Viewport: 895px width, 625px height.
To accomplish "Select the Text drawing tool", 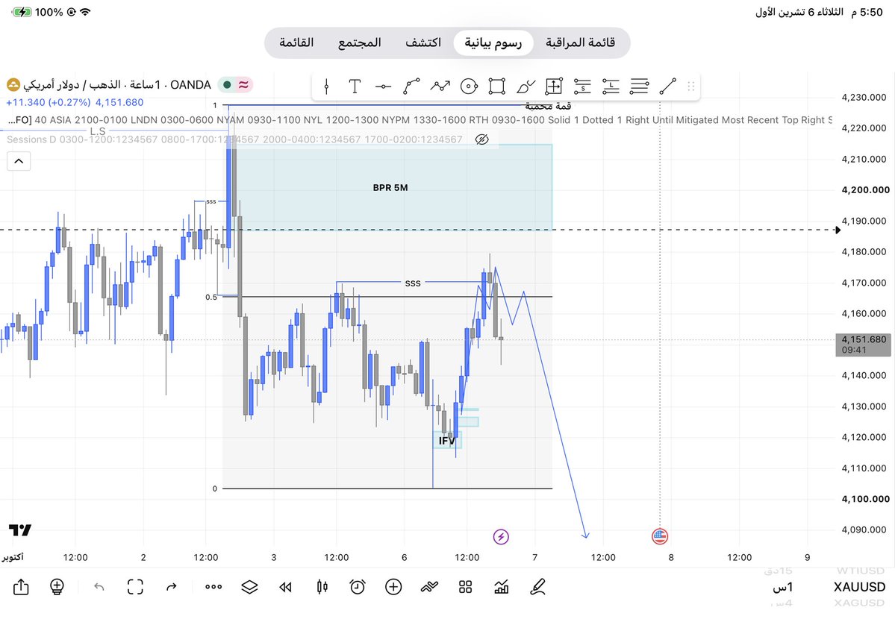I will pyautogui.click(x=355, y=87).
